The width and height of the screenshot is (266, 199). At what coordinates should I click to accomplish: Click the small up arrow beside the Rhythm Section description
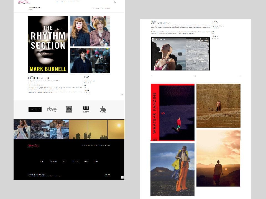(x=122, y=95)
